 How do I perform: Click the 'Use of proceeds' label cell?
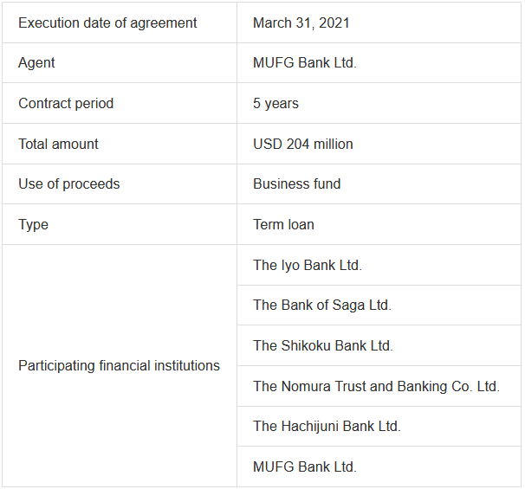[x=68, y=183]
